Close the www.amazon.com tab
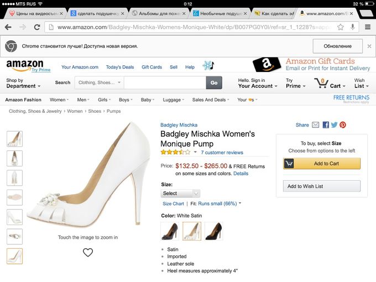The width and height of the screenshot is (376, 282). point(351,14)
